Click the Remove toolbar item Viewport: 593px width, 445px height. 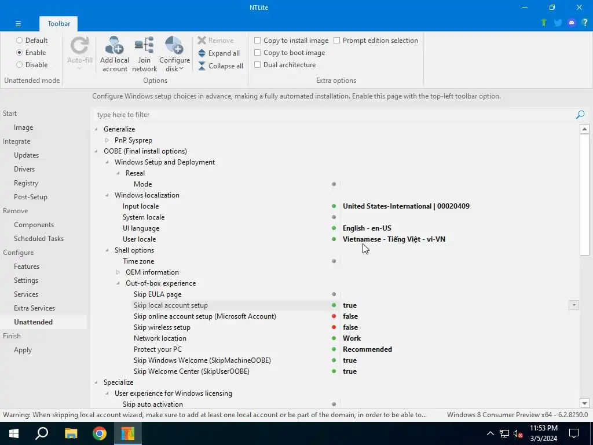pos(215,41)
